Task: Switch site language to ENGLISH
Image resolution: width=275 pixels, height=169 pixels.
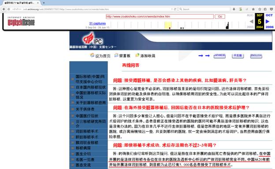Action: pyautogui.click(x=256, y=56)
